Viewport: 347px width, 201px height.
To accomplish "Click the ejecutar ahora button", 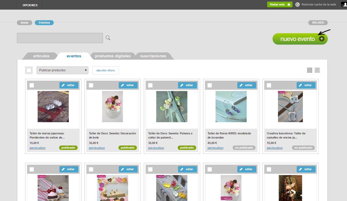I will [106, 70].
